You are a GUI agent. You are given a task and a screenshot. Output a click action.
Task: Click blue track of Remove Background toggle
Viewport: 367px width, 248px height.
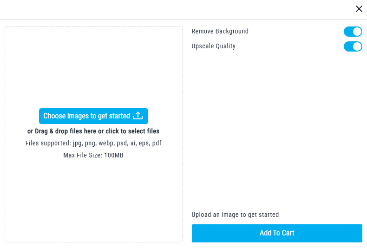click(348, 32)
